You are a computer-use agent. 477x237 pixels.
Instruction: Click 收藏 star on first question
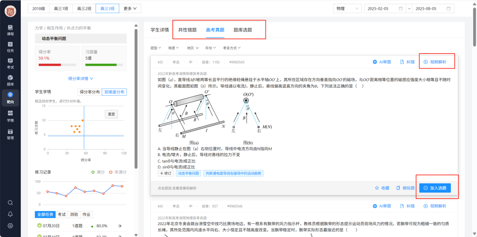pyautogui.click(x=382, y=188)
